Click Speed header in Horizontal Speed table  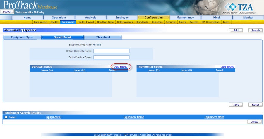click(x=219, y=70)
